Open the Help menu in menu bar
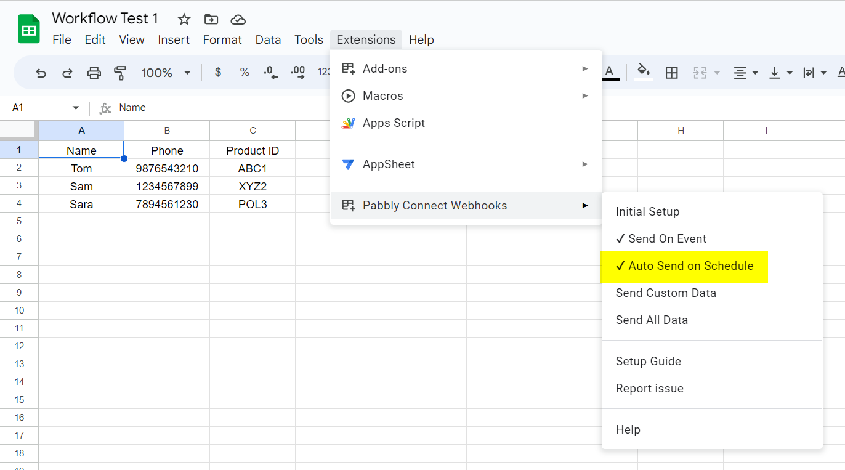This screenshot has width=845, height=470. (x=421, y=39)
